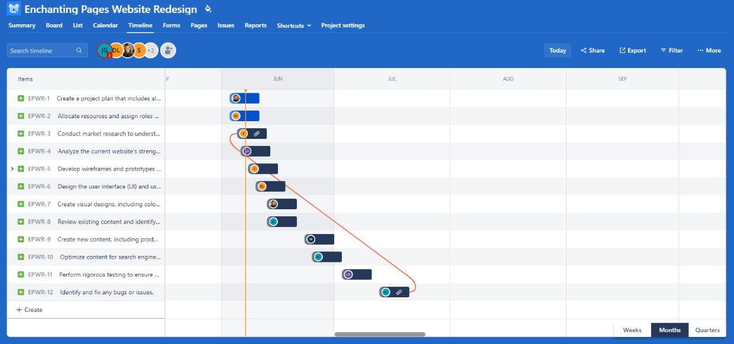The height and width of the screenshot is (344, 734).
Task: Click the orange today marker at timeline top
Action: tap(245, 90)
